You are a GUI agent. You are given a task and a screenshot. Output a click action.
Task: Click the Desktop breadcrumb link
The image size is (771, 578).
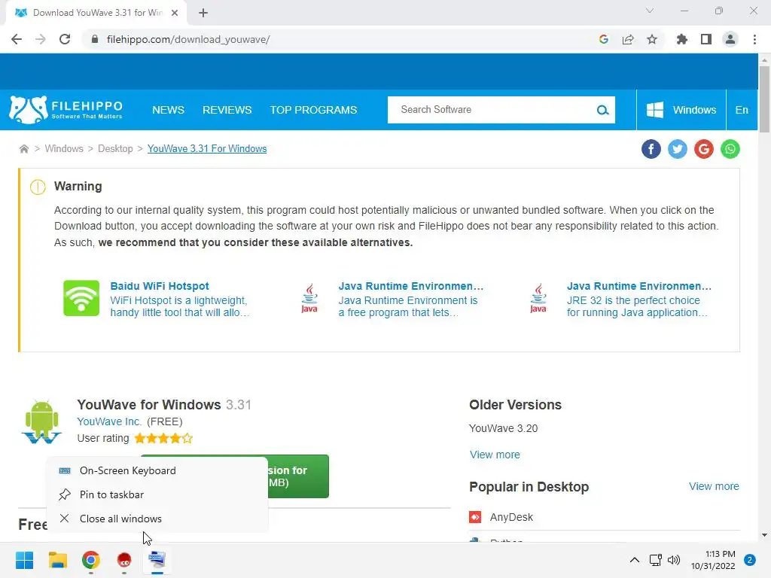tap(115, 148)
